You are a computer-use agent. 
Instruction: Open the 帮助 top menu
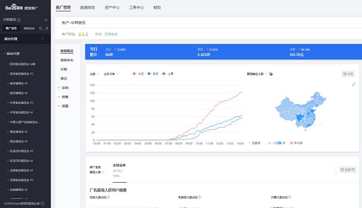tap(157, 7)
